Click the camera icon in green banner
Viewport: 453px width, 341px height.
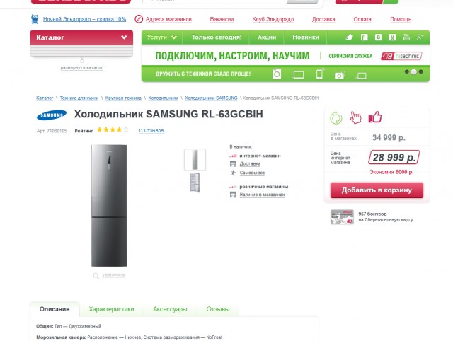(x=339, y=74)
